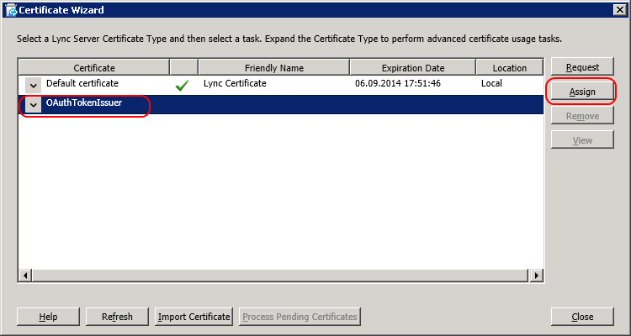Select the OAuthTokenIssuer certificate type

pos(83,102)
